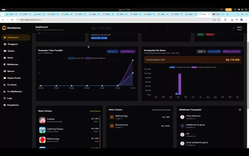Open the Pengguna users icon in sidebar

click(5, 44)
